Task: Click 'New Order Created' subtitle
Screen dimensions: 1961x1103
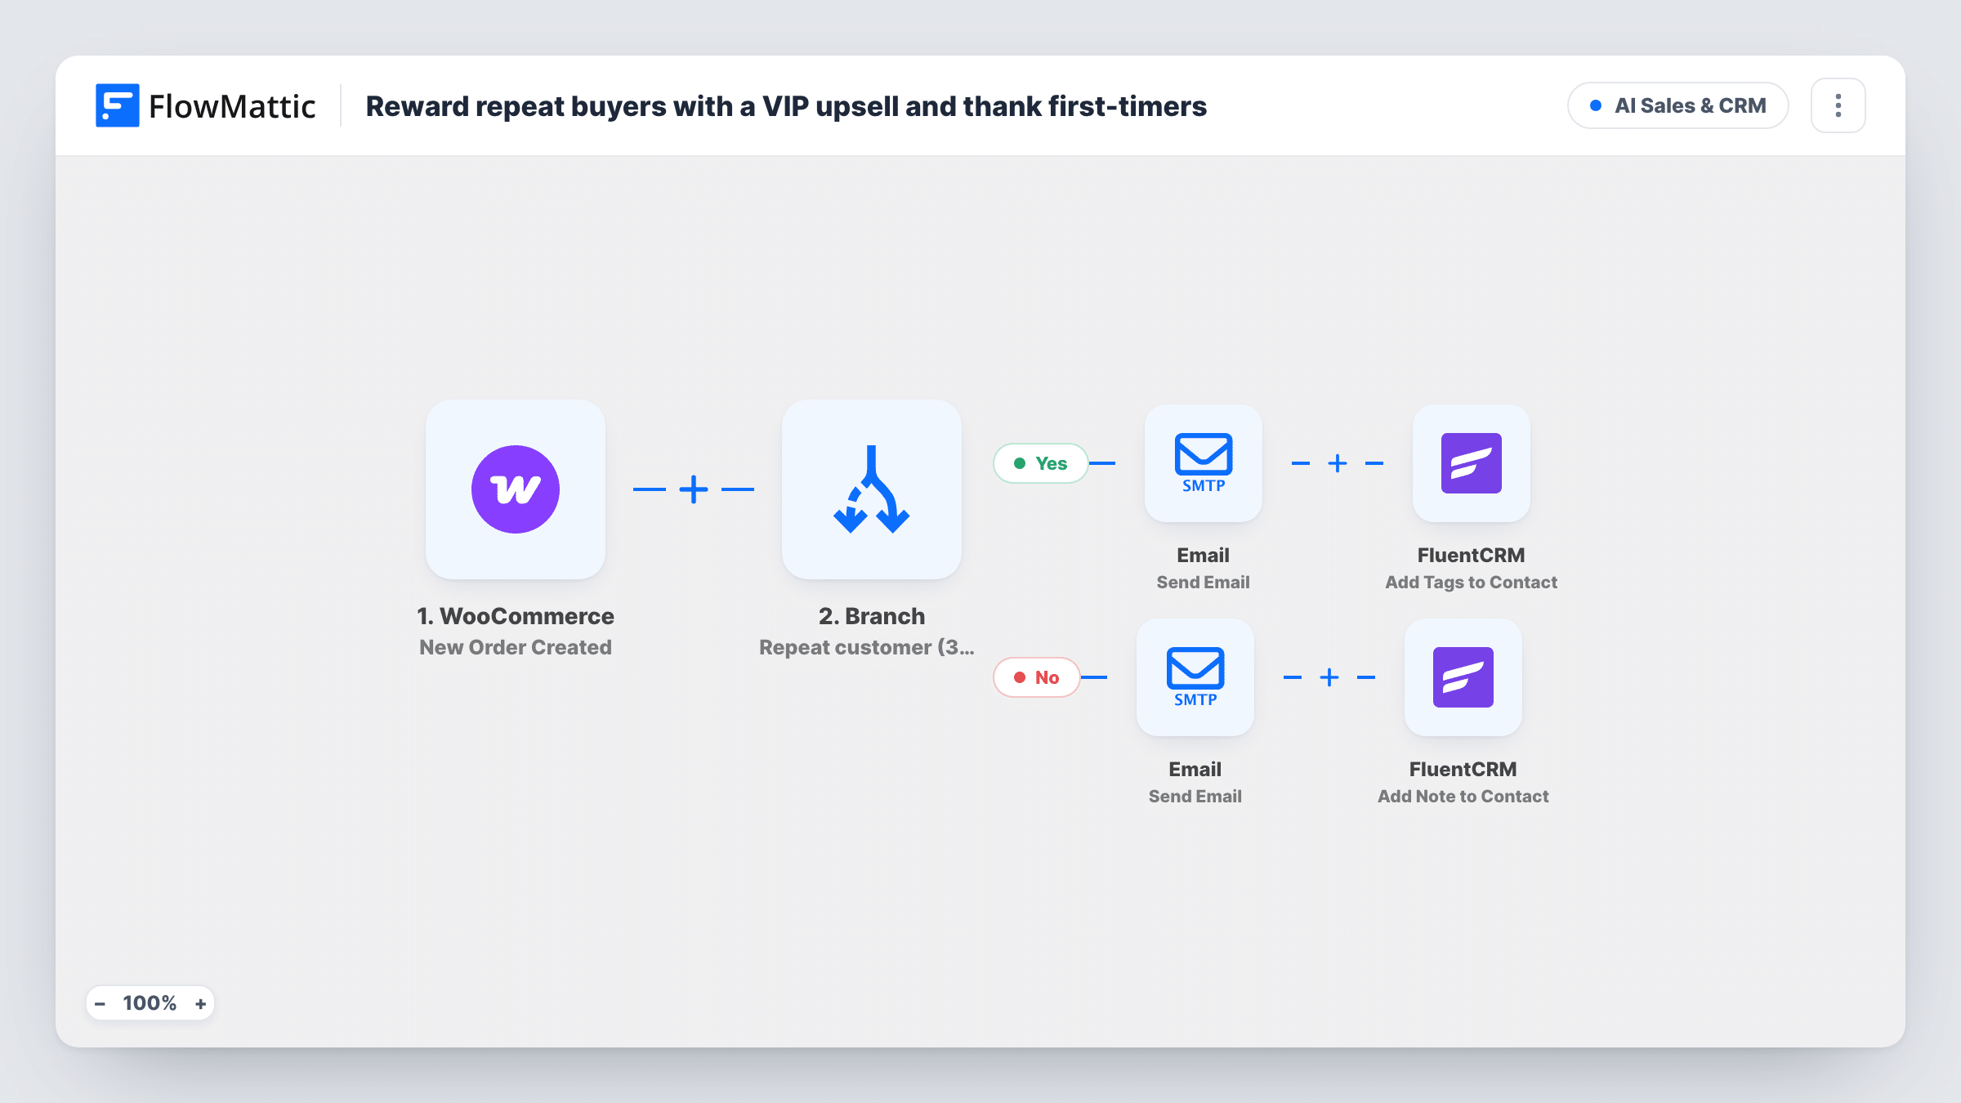Action: point(516,647)
